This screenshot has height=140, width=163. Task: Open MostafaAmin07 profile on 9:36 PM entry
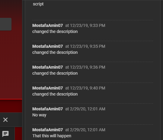[x=47, y=67]
